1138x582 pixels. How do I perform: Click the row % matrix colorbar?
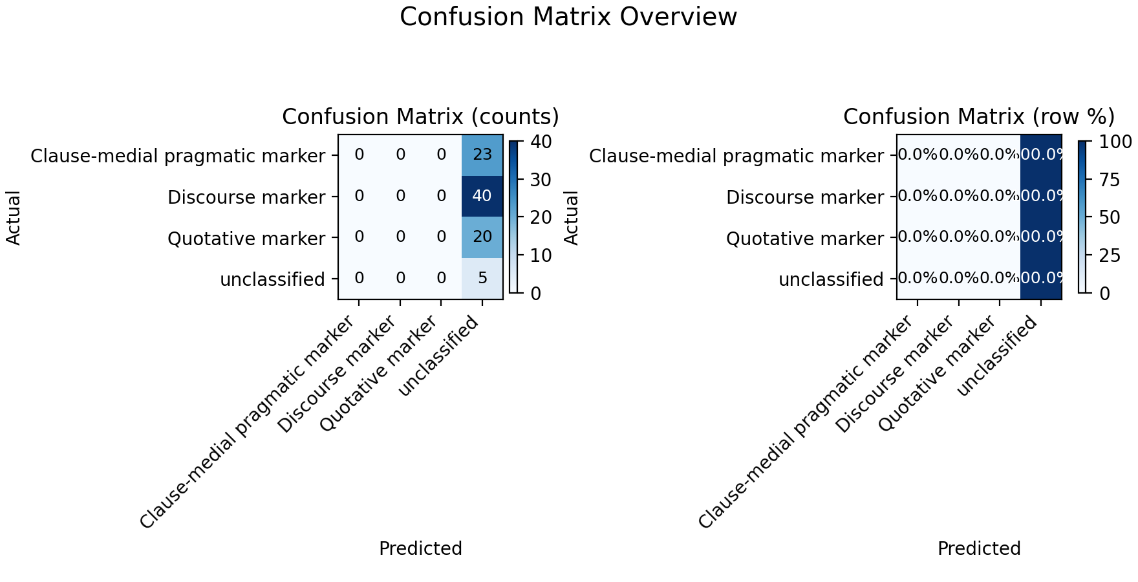point(1082,217)
